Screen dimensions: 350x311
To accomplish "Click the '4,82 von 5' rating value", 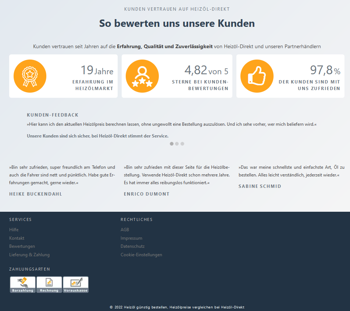I will point(206,70).
